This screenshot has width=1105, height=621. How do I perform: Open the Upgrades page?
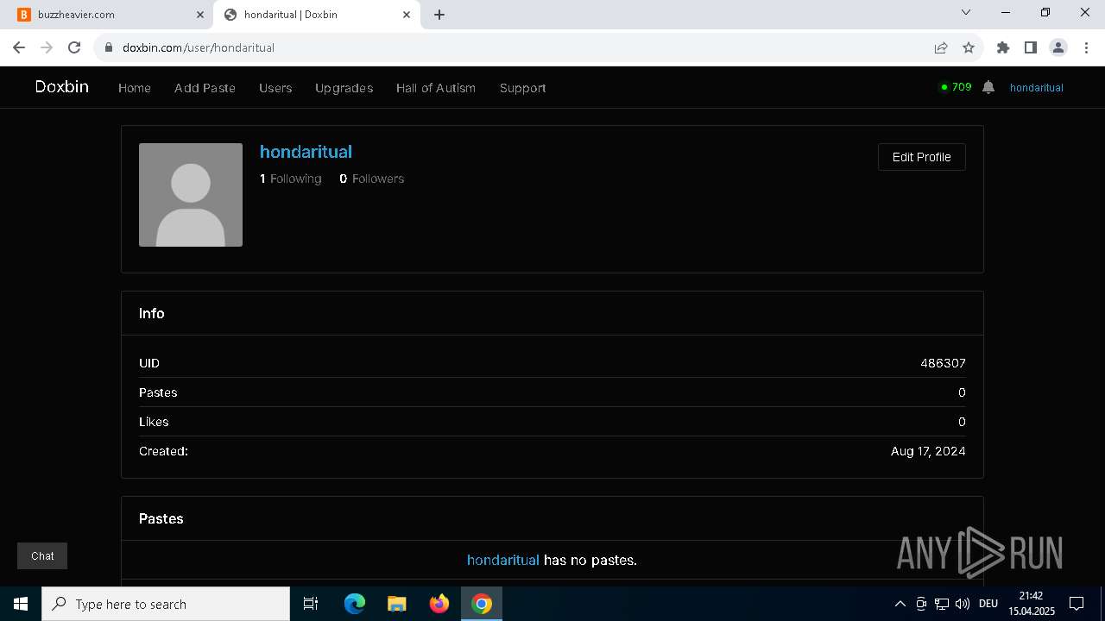point(344,88)
